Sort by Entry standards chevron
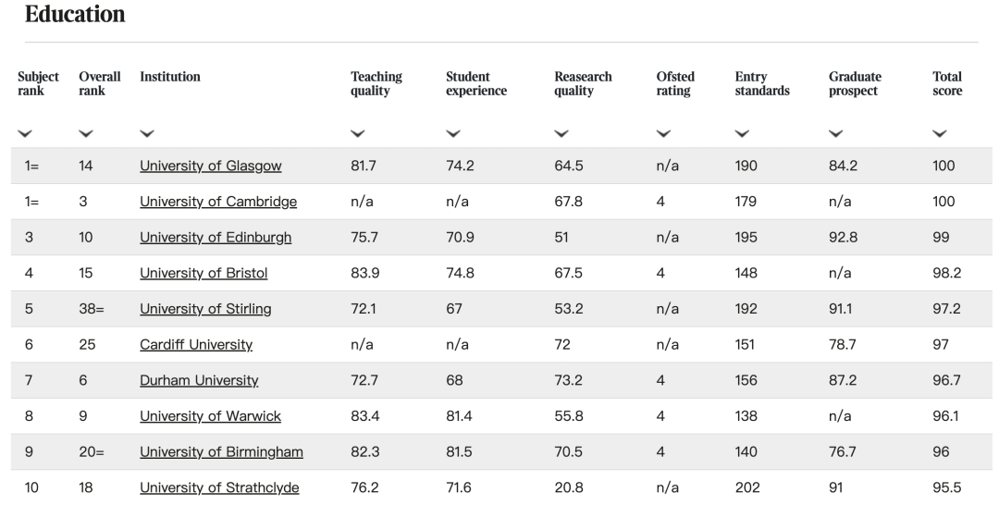 (x=742, y=134)
